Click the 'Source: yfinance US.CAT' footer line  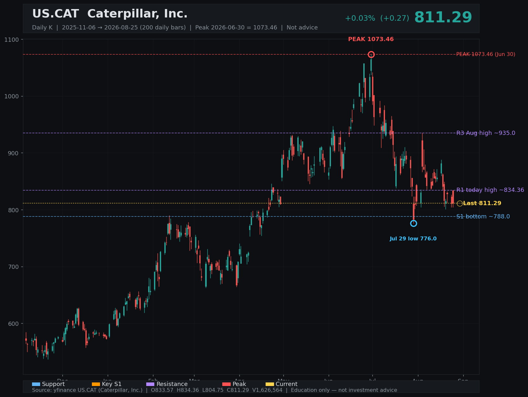(x=214, y=390)
